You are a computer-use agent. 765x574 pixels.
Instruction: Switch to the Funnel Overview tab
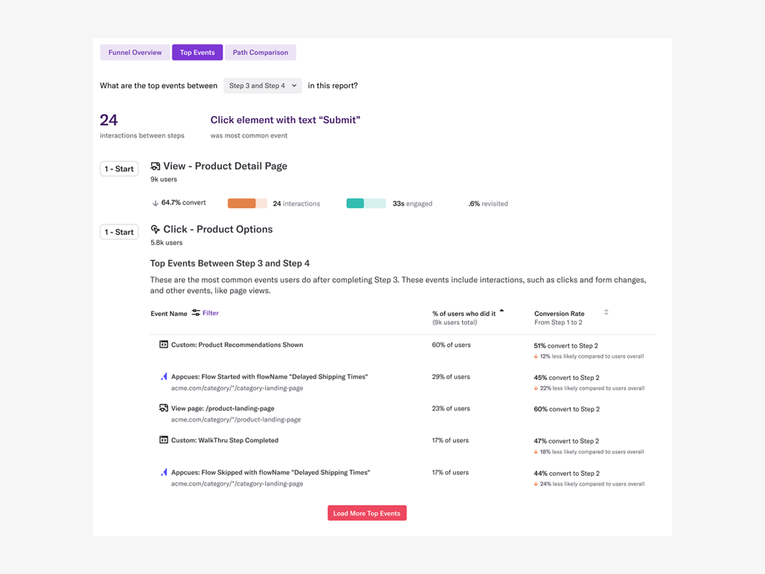135,52
